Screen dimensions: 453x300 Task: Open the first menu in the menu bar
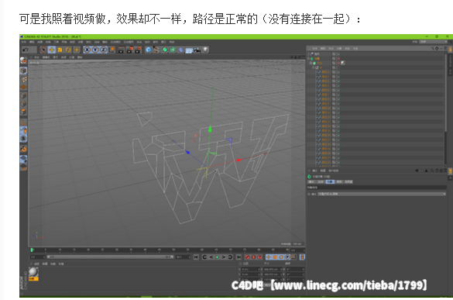point(24,42)
